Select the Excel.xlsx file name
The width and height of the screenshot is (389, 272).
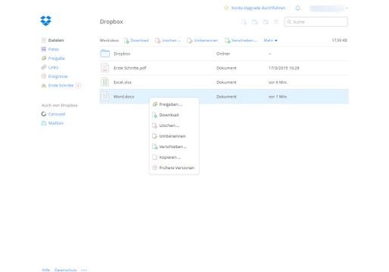(123, 82)
